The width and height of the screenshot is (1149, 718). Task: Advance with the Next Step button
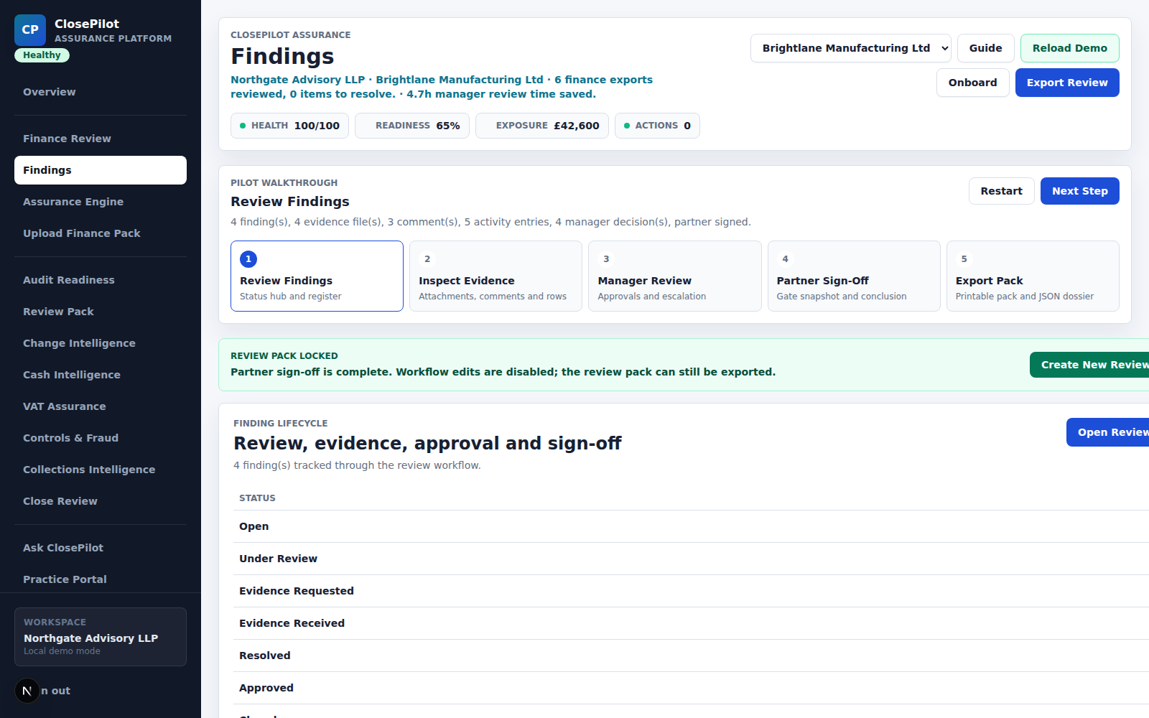tap(1079, 191)
